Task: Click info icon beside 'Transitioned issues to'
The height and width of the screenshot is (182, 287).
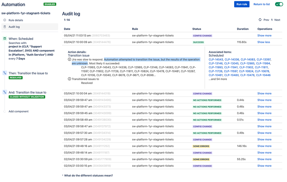Action: click(69, 79)
